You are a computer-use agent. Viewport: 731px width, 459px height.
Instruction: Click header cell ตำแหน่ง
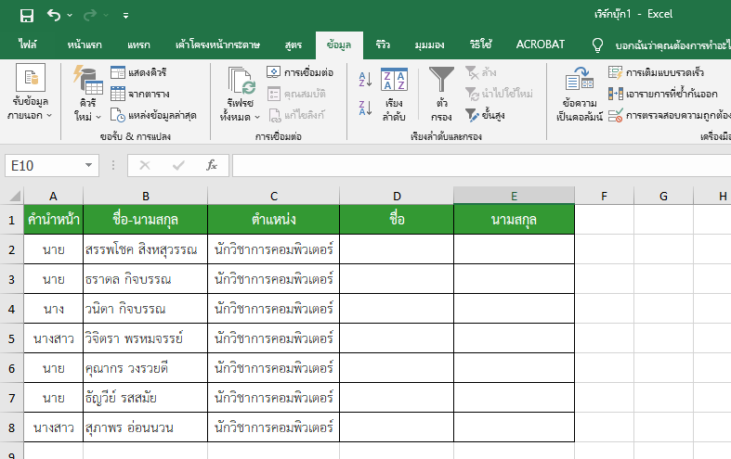pyautogui.click(x=274, y=219)
